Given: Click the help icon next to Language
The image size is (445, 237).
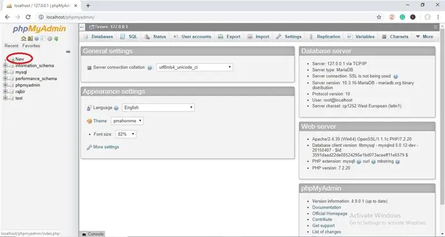Looking at the screenshot, I should point(116,108).
